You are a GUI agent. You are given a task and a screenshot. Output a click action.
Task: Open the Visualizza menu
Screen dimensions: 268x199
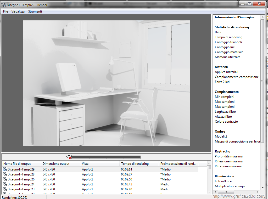pos(18,12)
